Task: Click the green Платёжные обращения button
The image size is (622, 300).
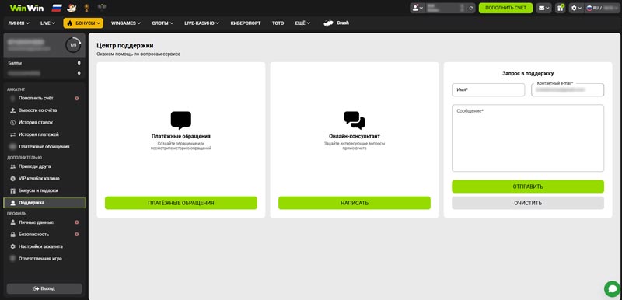Action: pyautogui.click(x=181, y=203)
